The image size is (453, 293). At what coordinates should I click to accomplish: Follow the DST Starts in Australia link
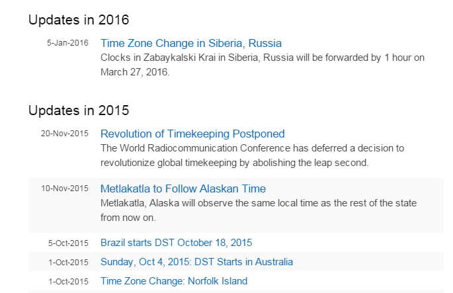tap(196, 262)
